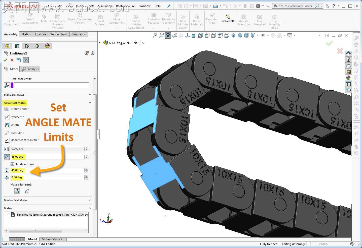The height and width of the screenshot is (248, 362).
Task: Open the Analysis tab in PropertyManager
Action: point(30,69)
